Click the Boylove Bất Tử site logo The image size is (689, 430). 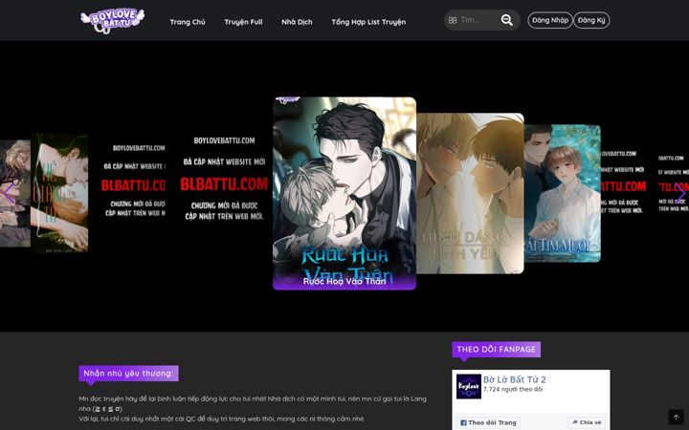click(113, 21)
